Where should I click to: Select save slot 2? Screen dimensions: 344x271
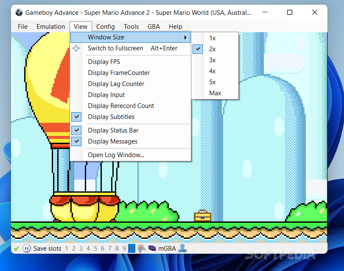(74, 249)
